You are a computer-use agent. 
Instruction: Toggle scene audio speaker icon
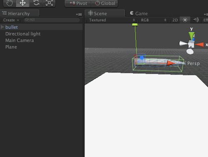point(196,20)
